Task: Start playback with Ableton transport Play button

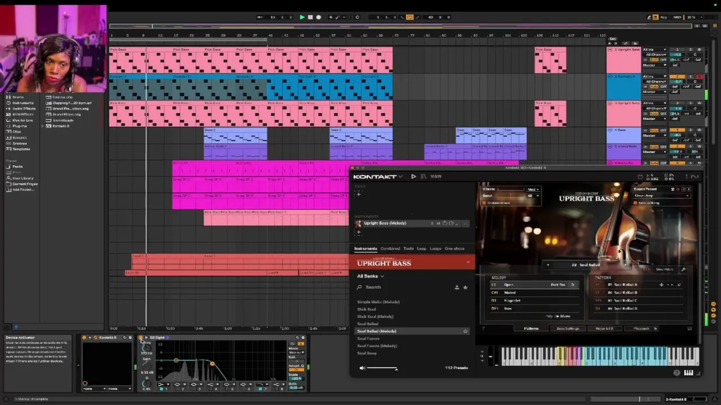Action: click(x=302, y=17)
